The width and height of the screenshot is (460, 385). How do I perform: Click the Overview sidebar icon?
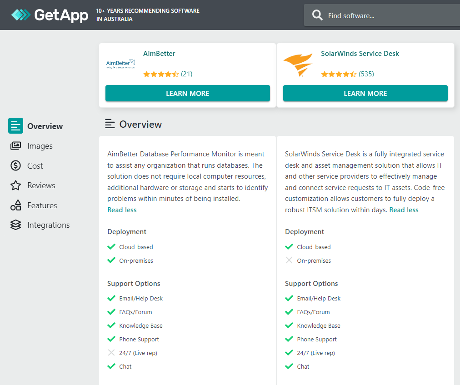15,126
